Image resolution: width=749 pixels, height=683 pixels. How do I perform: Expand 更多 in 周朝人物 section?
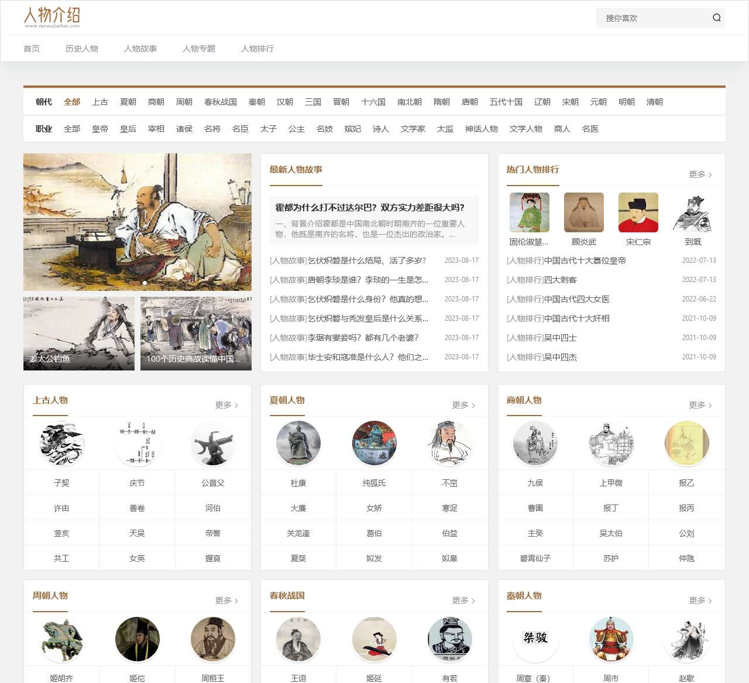point(226,600)
